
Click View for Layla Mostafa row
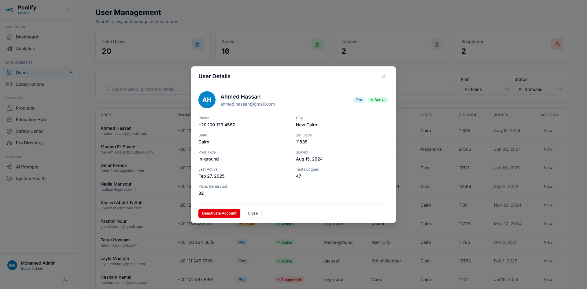pos(548,261)
